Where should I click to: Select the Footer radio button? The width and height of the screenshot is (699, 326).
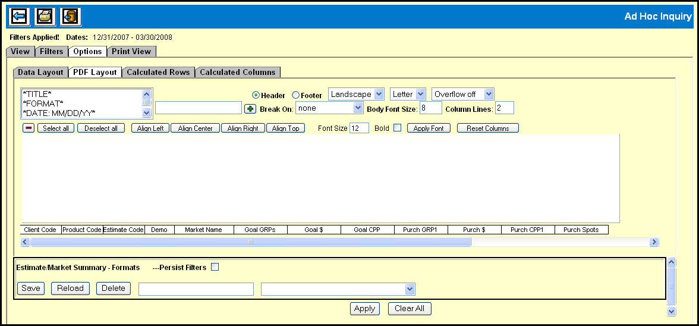coord(295,95)
